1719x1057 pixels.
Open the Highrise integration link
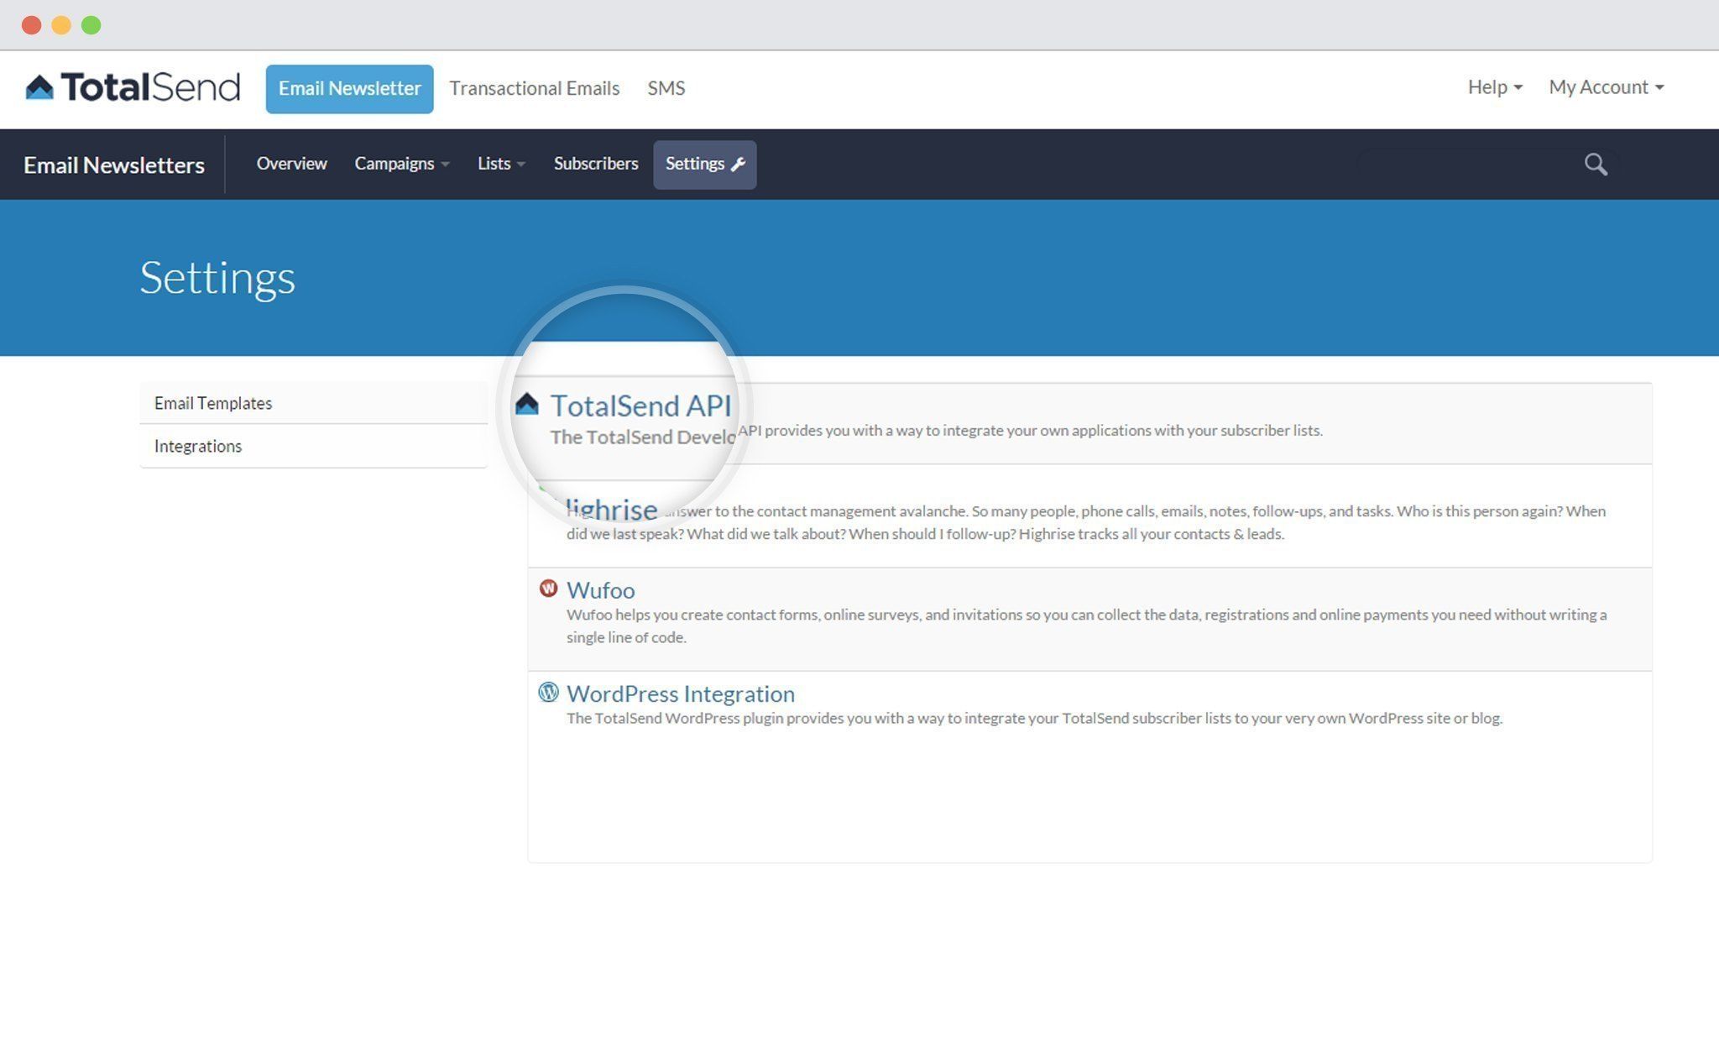click(x=611, y=510)
